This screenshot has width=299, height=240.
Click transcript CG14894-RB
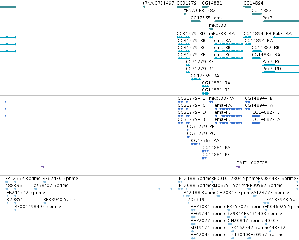point(247,37)
